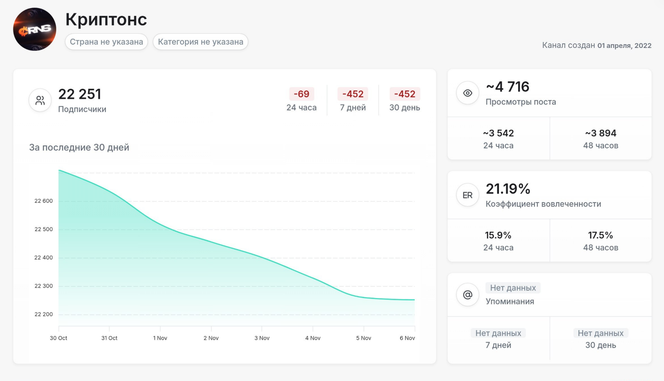The width and height of the screenshot is (664, 381).
Task: Click the 30 Oct starting point on chart
Action: (59, 170)
